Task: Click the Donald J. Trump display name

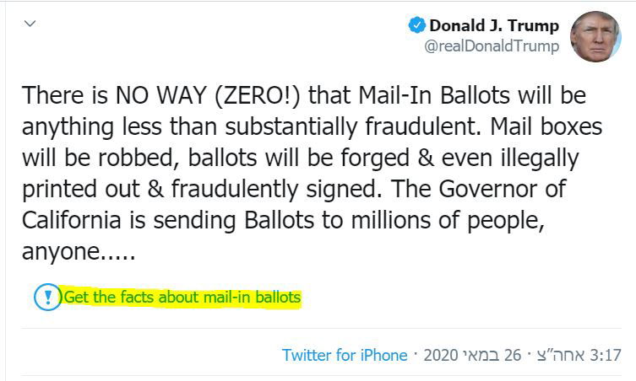Action: coord(494,26)
